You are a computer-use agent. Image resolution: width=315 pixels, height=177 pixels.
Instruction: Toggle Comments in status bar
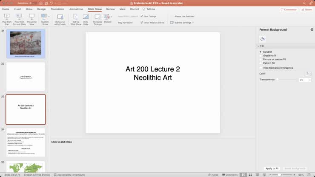point(230,175)
